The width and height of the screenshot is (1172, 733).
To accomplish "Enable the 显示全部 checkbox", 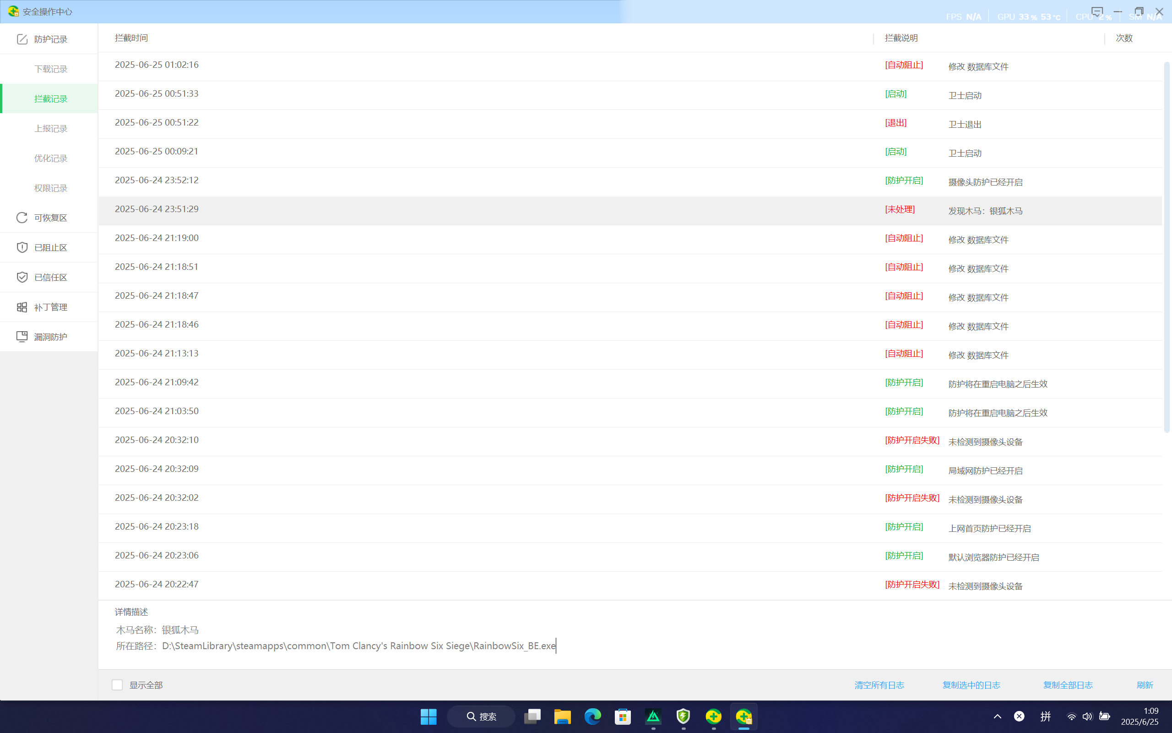I will coord(117,684).
